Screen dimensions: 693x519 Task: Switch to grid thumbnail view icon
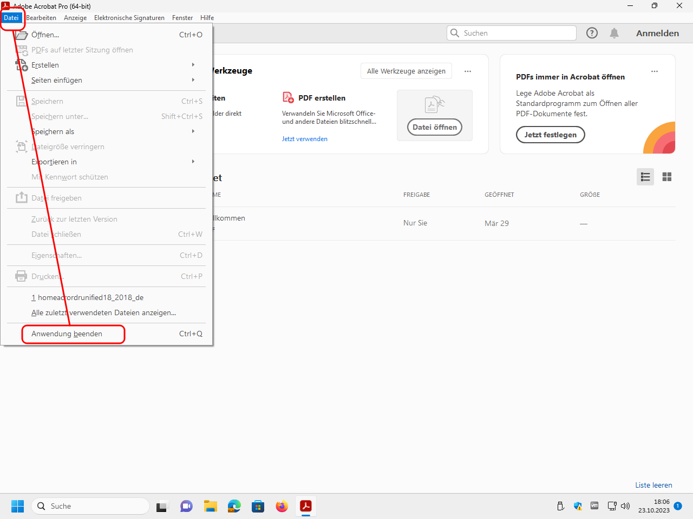pyautogui.click(x=667, y=177)
